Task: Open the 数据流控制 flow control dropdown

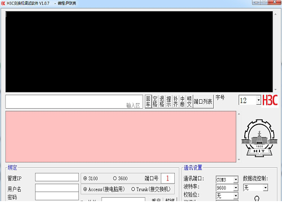Action: click(265, 188)
